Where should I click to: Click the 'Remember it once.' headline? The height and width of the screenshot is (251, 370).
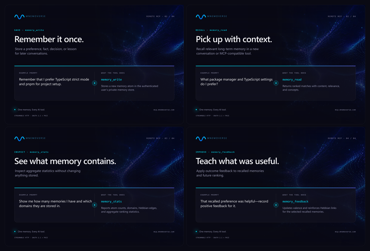49,39
